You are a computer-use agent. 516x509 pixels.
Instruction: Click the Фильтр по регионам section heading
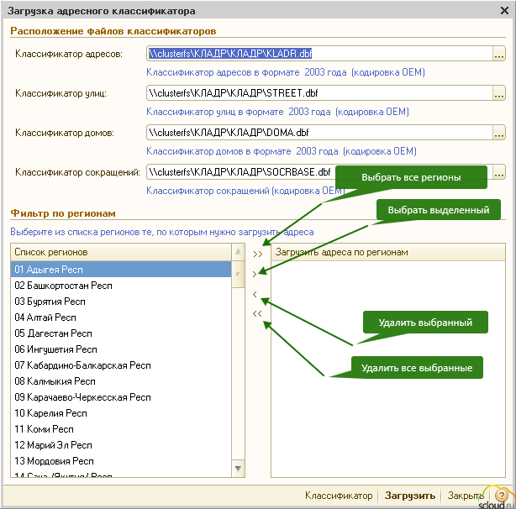63,213
